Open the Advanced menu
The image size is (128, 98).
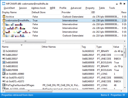[76, 8]
